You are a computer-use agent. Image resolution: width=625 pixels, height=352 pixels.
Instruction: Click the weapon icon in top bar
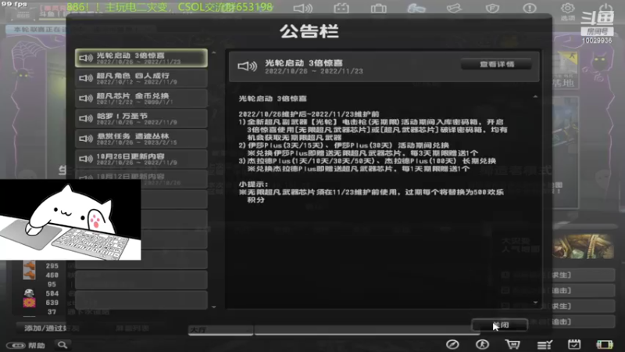(416, 8)
